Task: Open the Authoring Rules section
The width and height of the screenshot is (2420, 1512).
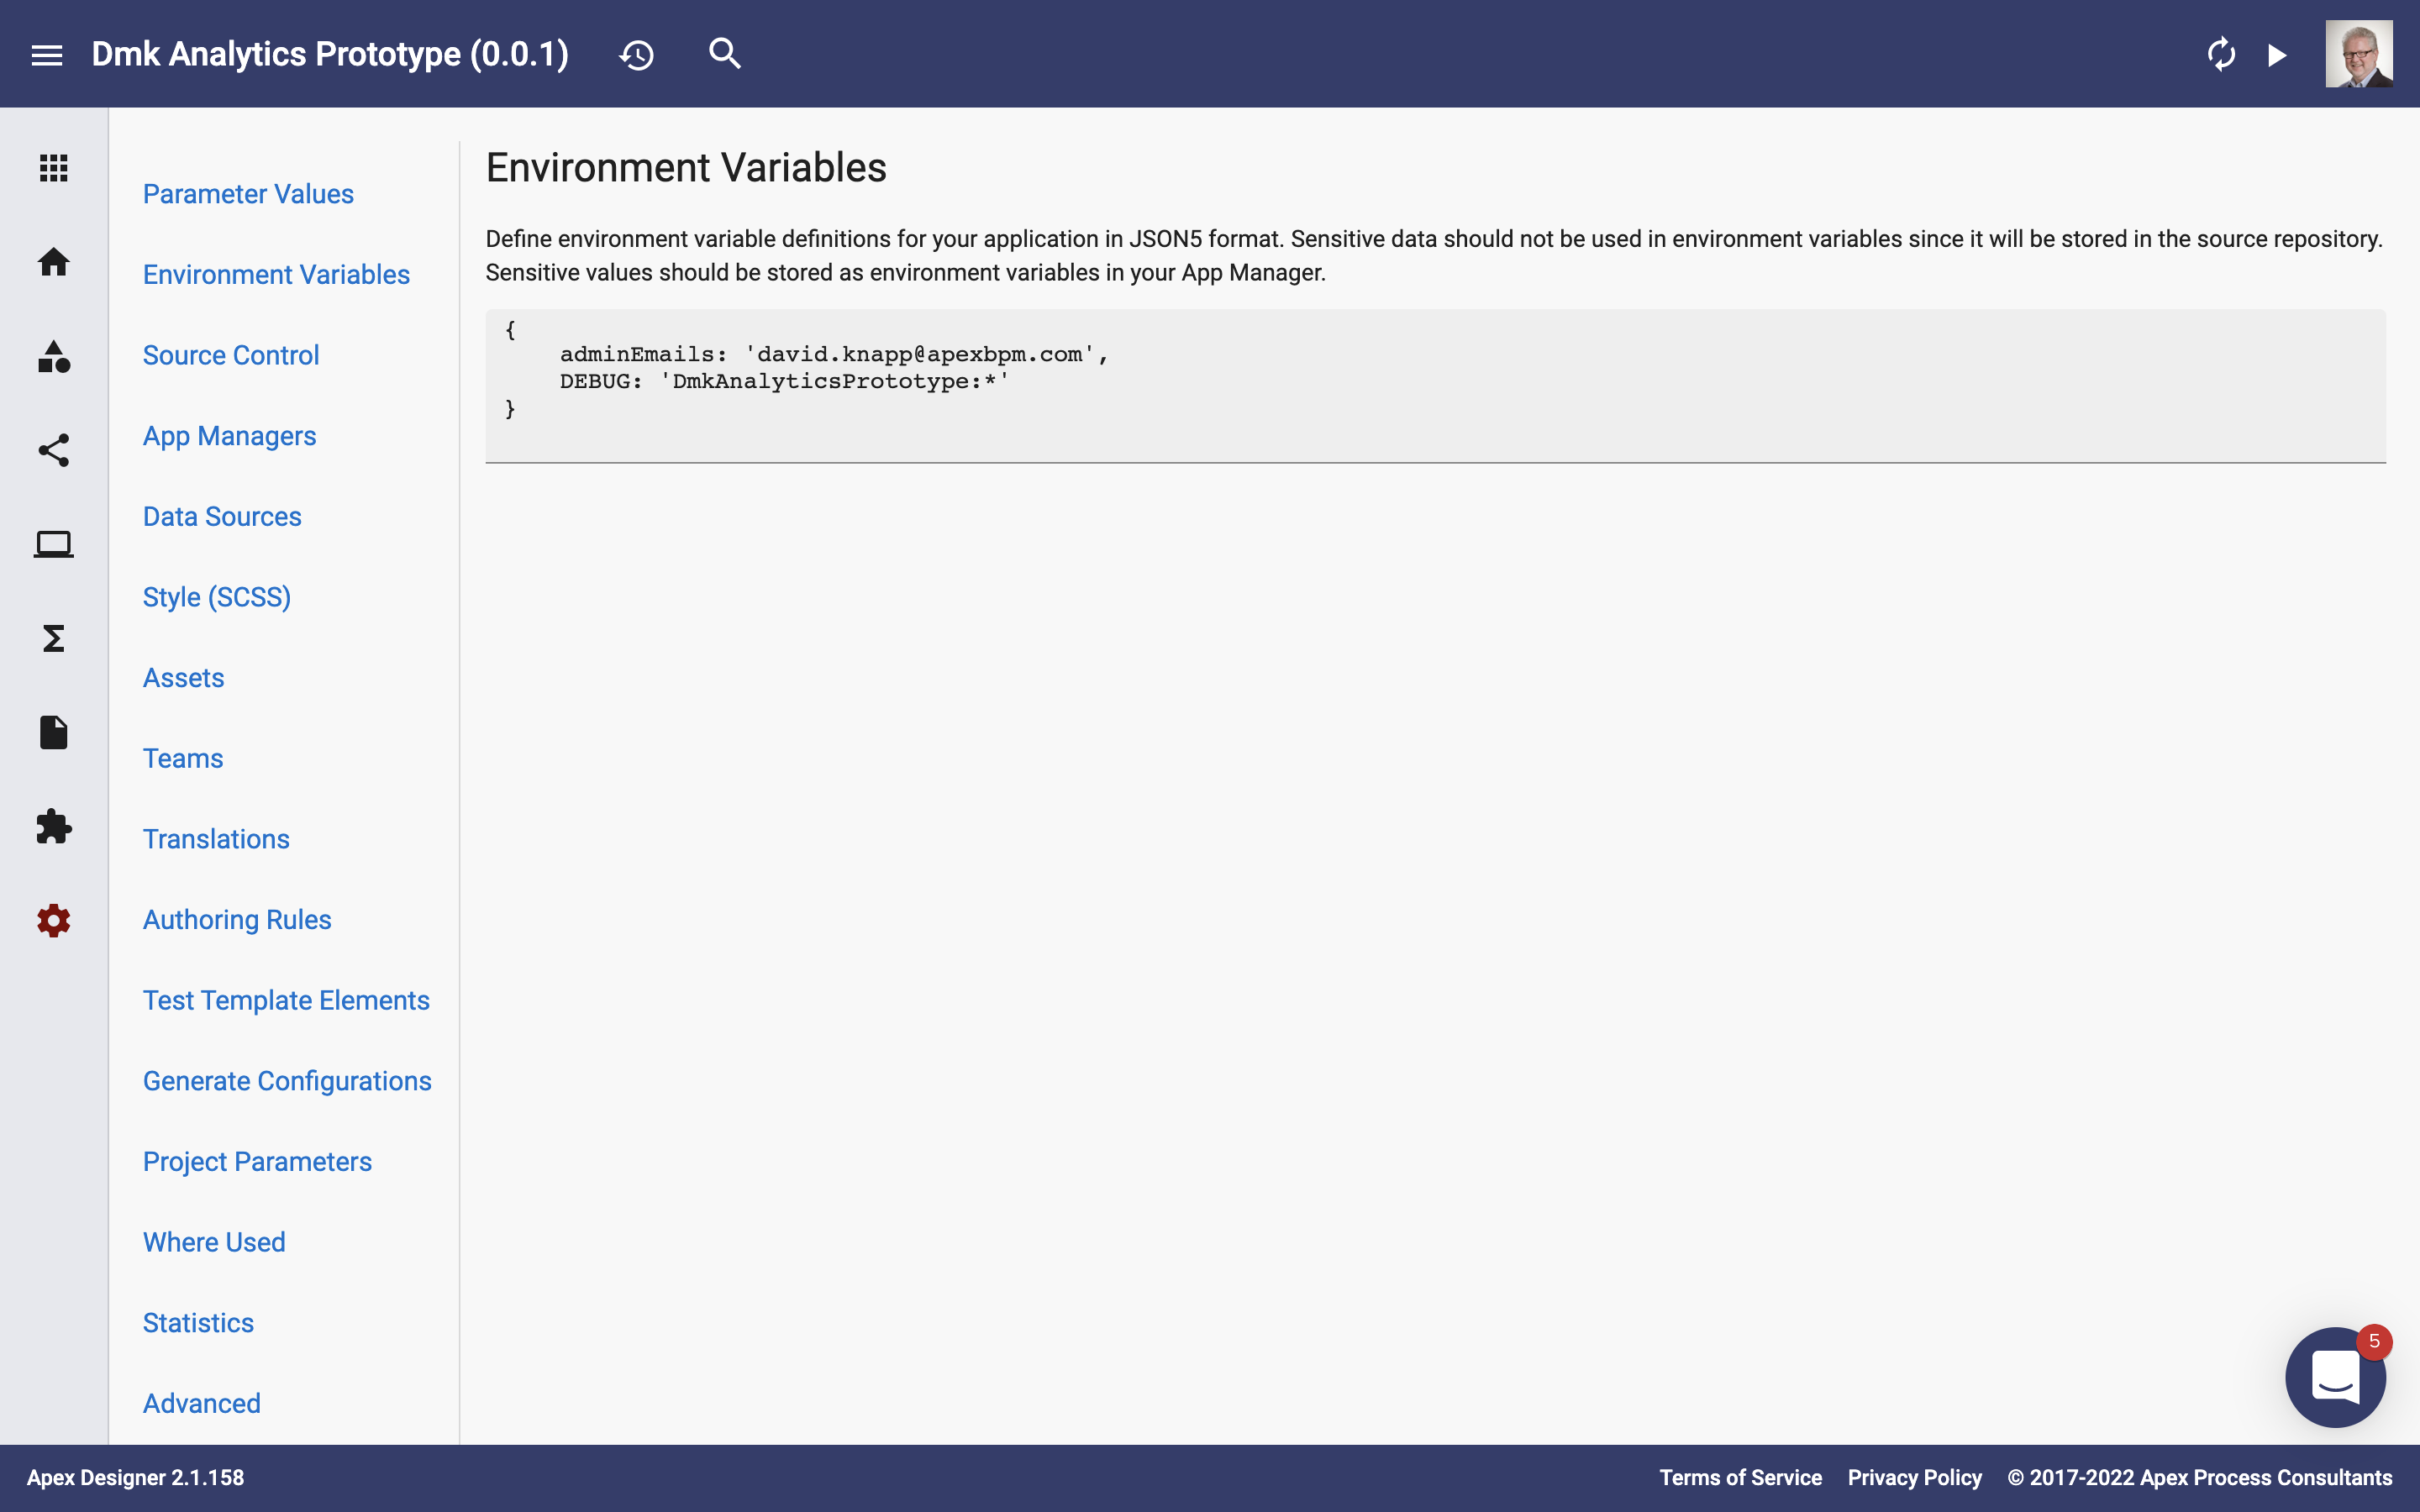Action: (x=237, y=920)
